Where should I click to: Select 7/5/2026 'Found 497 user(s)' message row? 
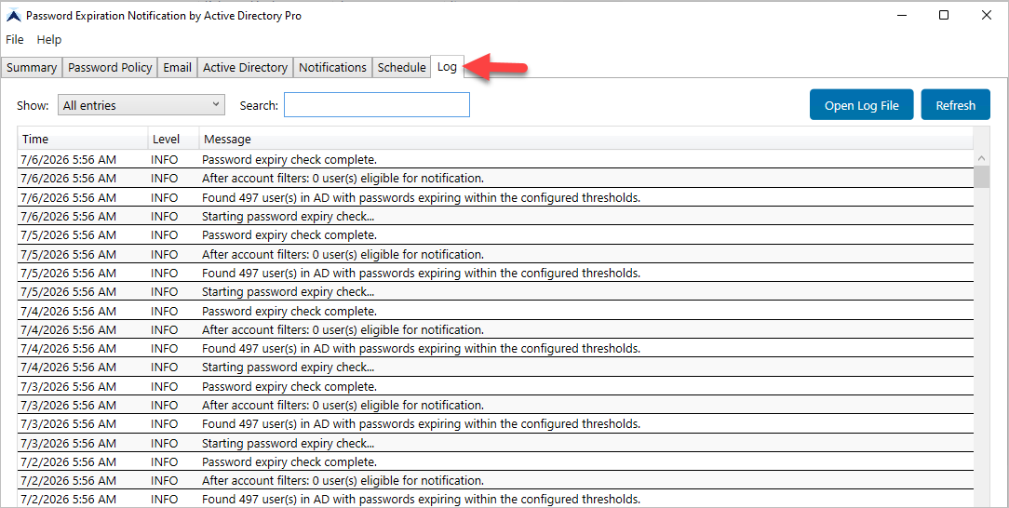tap(495, 274)
